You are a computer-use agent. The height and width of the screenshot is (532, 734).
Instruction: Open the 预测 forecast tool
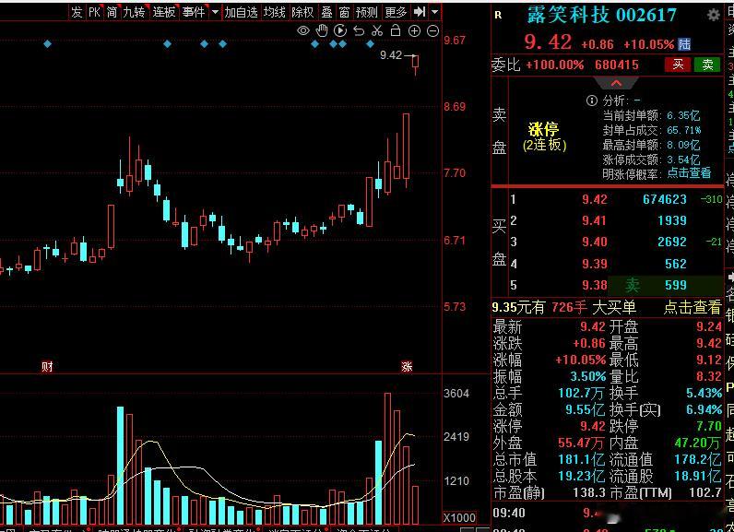click(366, 12)
